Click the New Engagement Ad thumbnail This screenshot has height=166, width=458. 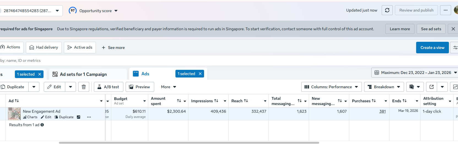tap(14, 114)
